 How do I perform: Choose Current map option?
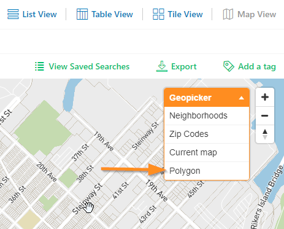(207, 152)
